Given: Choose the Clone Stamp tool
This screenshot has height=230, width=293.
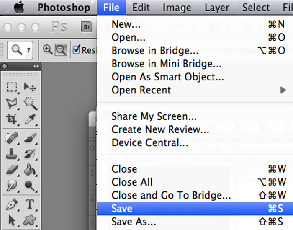Looking at the screenshot, I should pos(12,154).
